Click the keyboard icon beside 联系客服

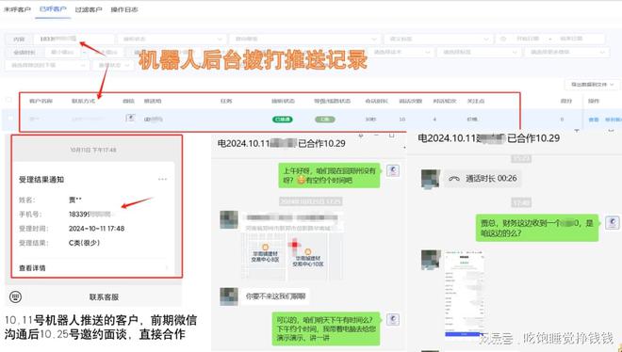click(15, 296)
